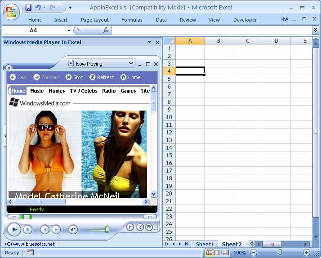Click the Zoom In plus button
Viewport: 321px width, 258px height.
(x=307, y=253)
